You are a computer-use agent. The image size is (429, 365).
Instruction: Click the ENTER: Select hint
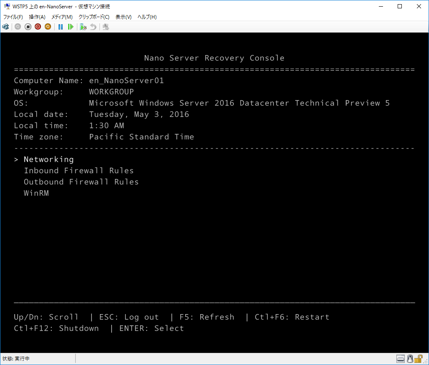pos(152,328)
